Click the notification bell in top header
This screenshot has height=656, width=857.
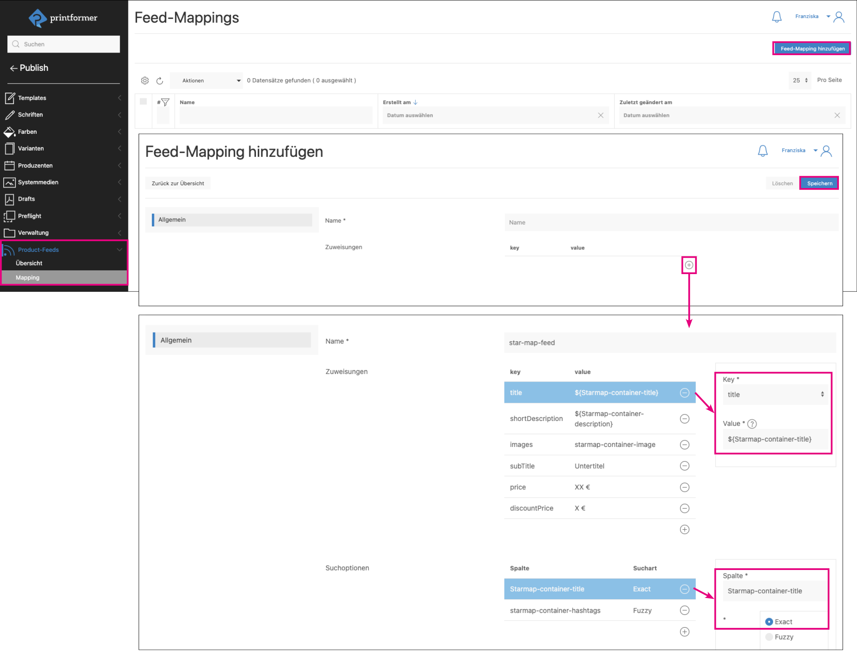coord(776,17)
